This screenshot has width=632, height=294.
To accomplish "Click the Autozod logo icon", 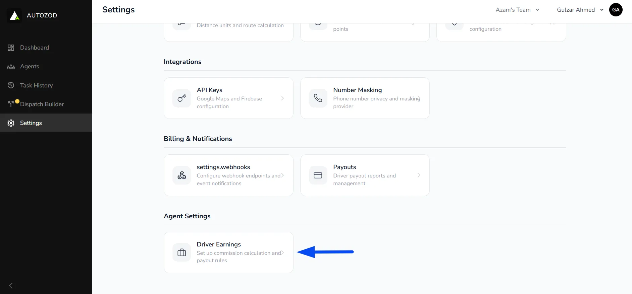I will [14, 15].
